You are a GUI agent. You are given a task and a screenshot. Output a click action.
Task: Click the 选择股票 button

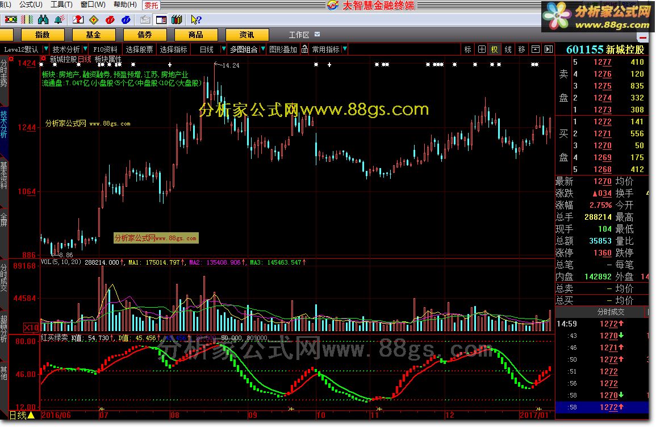tap(139, 49)
